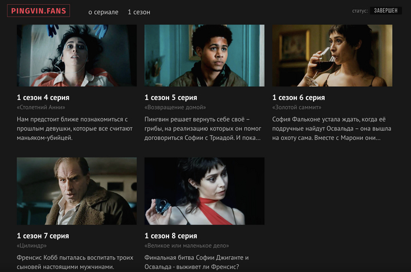Image resolution: width=411 pixels, height=272 pixels.
Task: Open the «1 сезон» menu item
Action: [139, 12]
